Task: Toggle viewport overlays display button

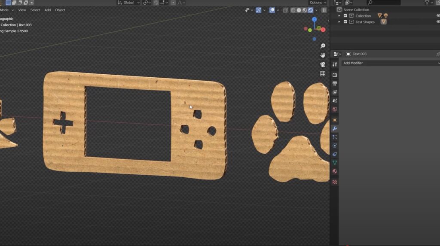Action: click(272, 10)
